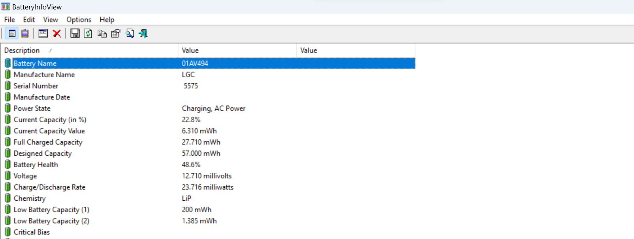Sort by the Description column header
This screenshot has width=634, height=239.
click(x=89, y=50)
